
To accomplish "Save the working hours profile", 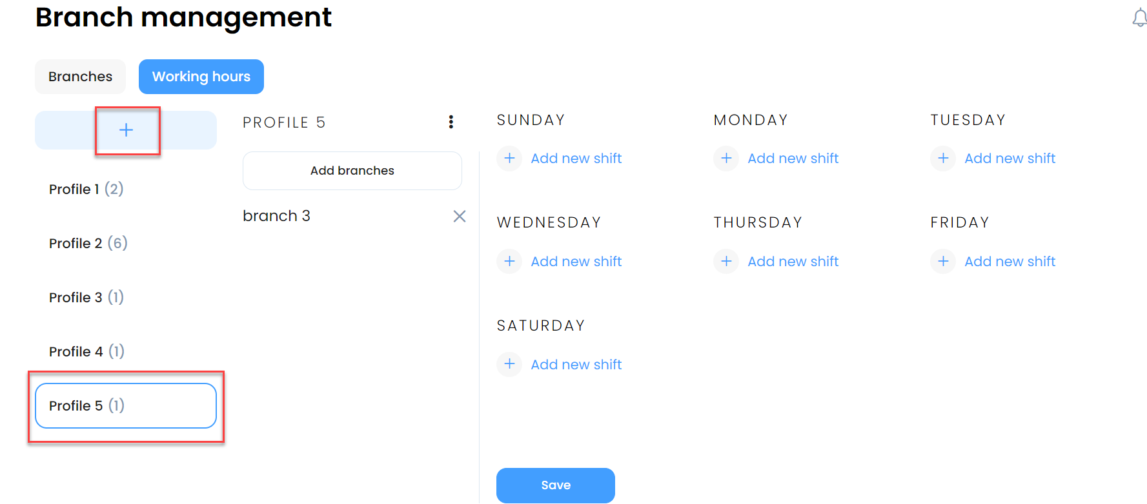I will tap(556, 485).
